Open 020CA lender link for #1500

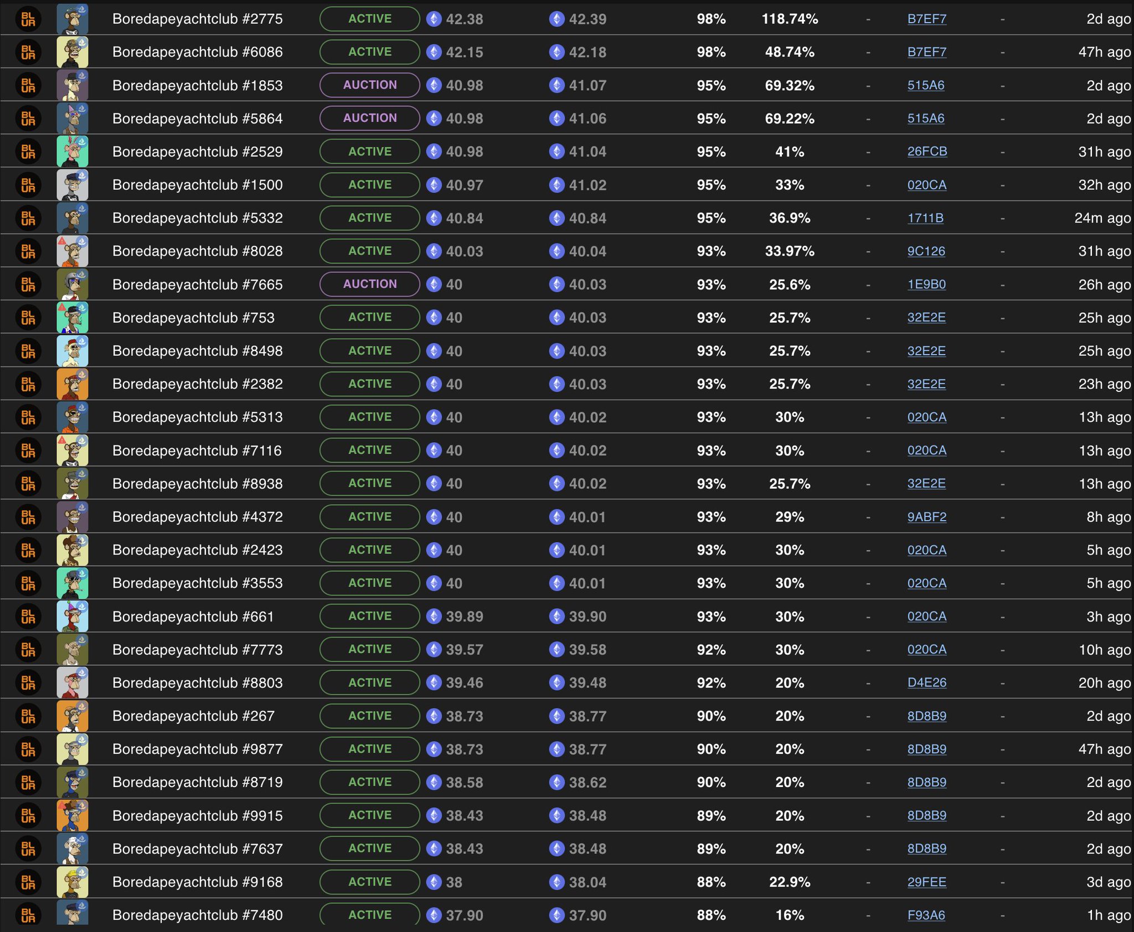[927, 185]
